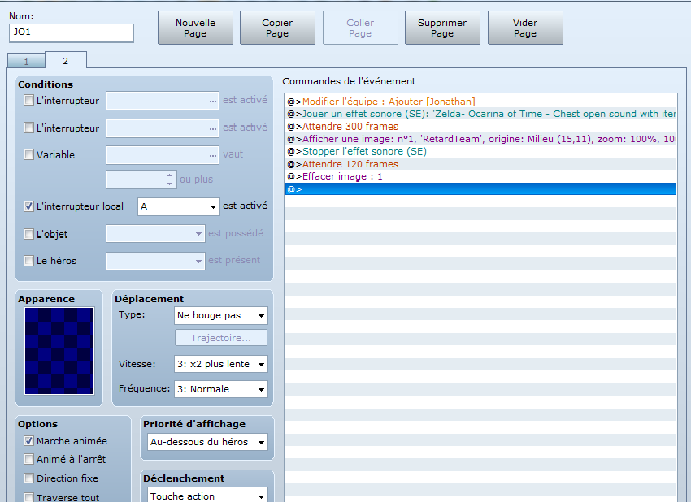Image resolution: width=691 pixels, height=502 pixels.
Task: Select event page tab 2
Action: [x=65, y=61]
